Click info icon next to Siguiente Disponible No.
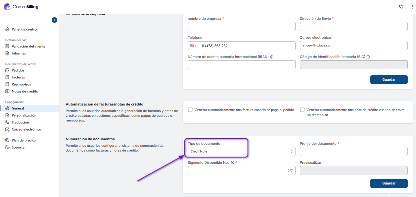 [x=233, y=162]
